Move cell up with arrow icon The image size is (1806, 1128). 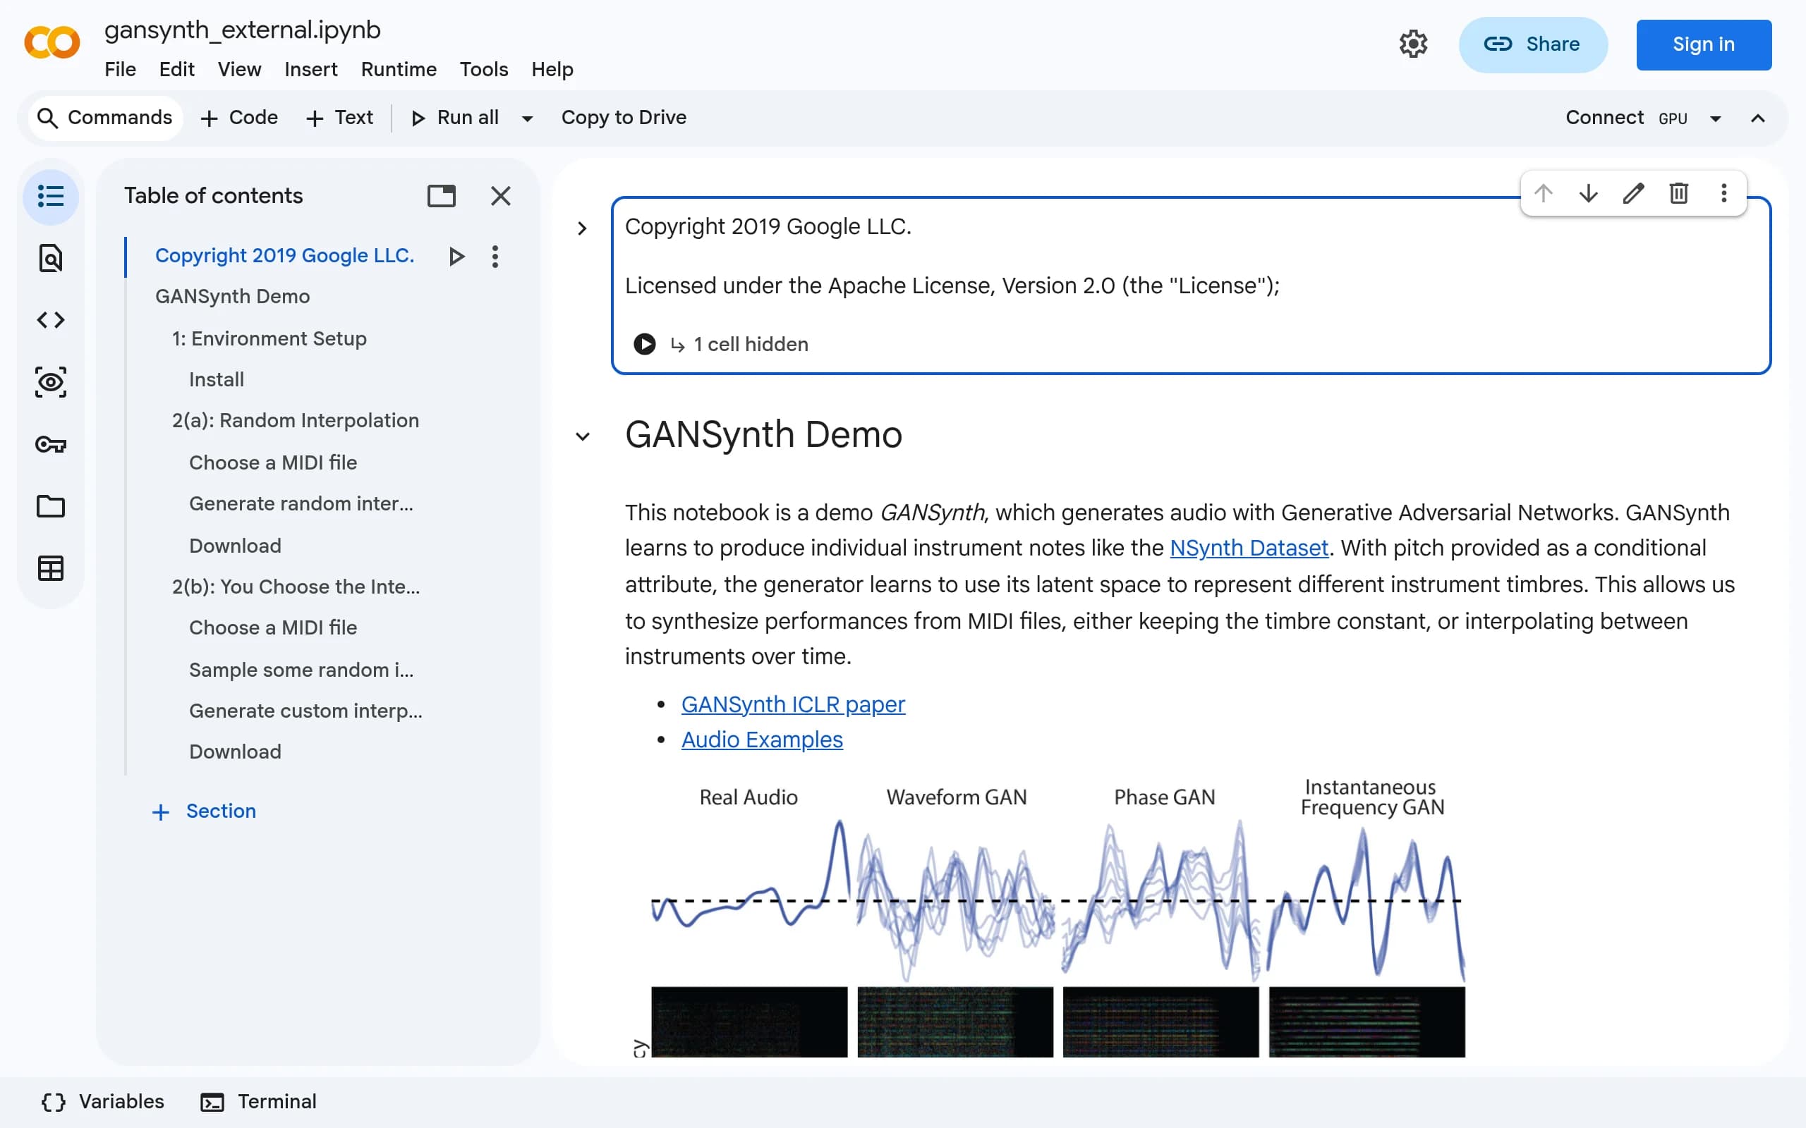[x=1544, y=193]
